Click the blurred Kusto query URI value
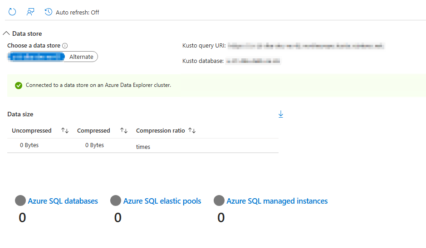 [306, 46]
